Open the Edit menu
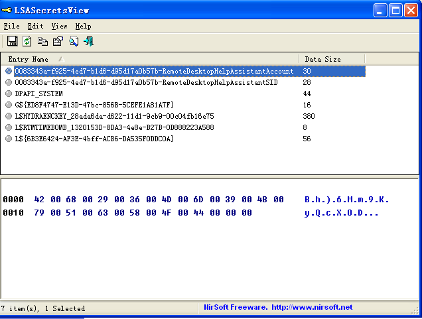422x319 pixels. pos(35,26)
